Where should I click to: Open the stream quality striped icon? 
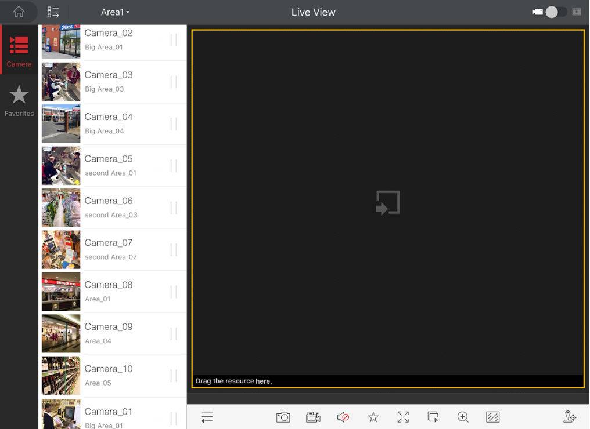click(492, 417)
